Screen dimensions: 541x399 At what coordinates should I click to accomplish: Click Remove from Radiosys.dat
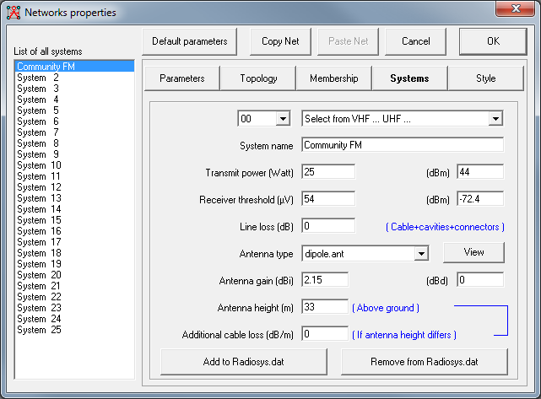(425, 362)
